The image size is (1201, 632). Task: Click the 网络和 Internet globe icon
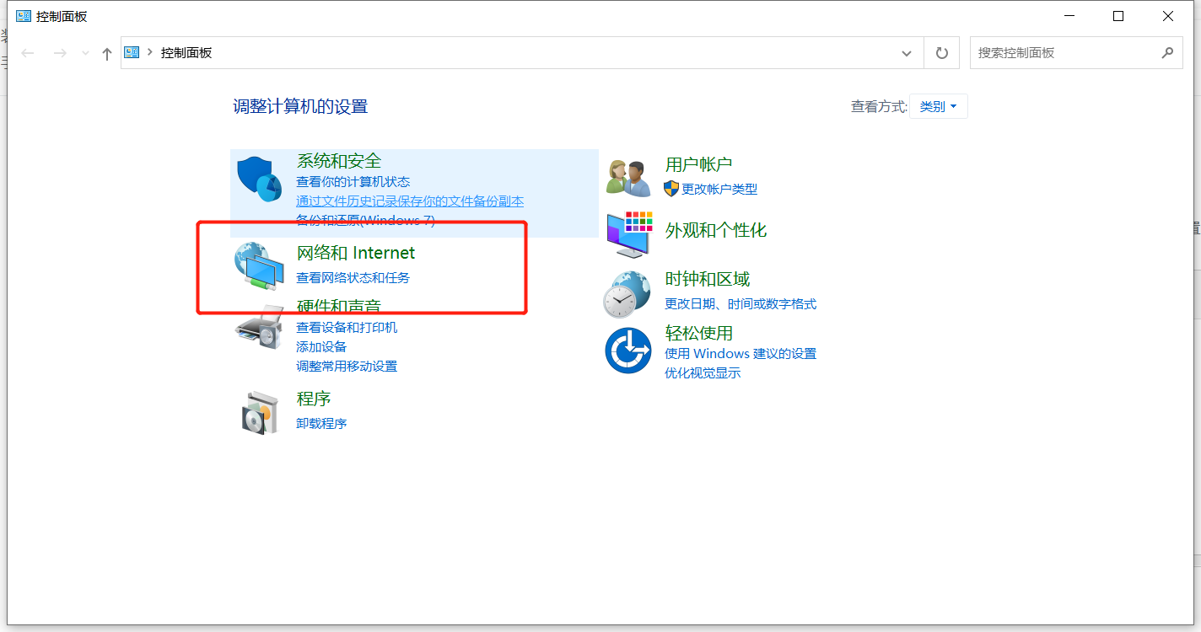(259, 266)
